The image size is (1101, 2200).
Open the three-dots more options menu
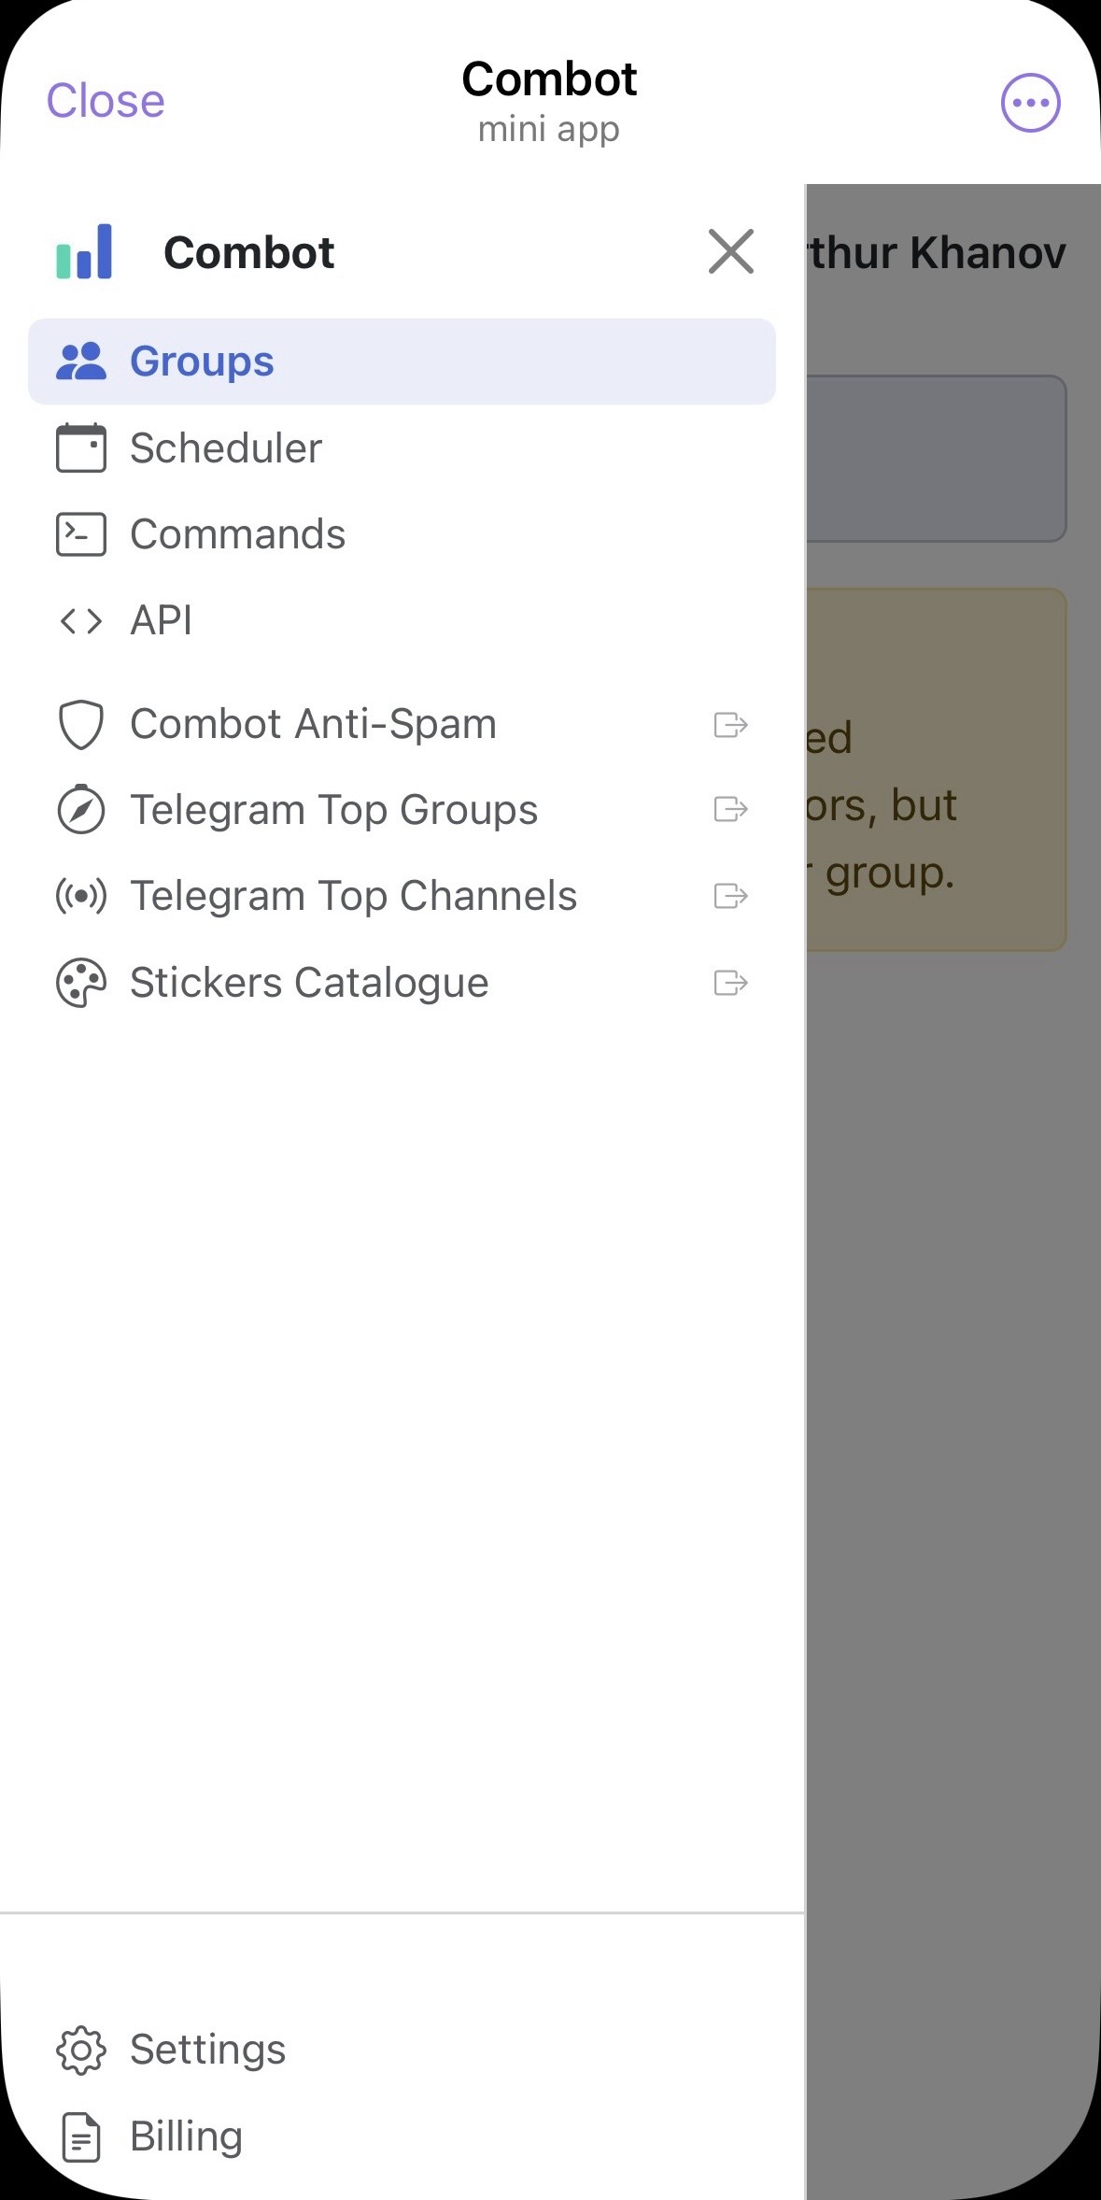1030,103
